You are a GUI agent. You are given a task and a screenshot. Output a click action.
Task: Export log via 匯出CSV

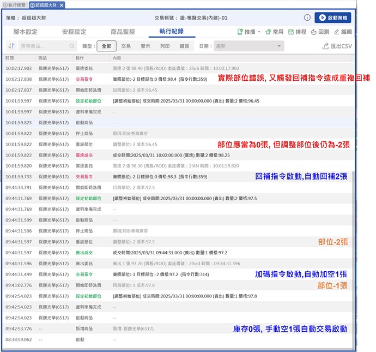coord(337,46)
